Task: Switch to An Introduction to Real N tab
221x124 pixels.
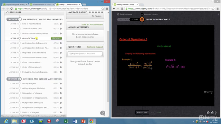Action: point(42,4)
